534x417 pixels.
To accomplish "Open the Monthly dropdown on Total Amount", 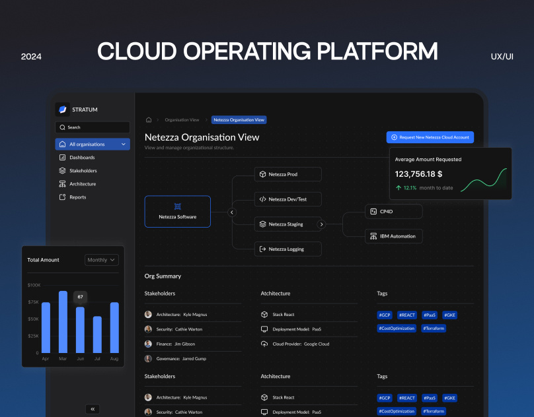I will [x=101, y=260].
